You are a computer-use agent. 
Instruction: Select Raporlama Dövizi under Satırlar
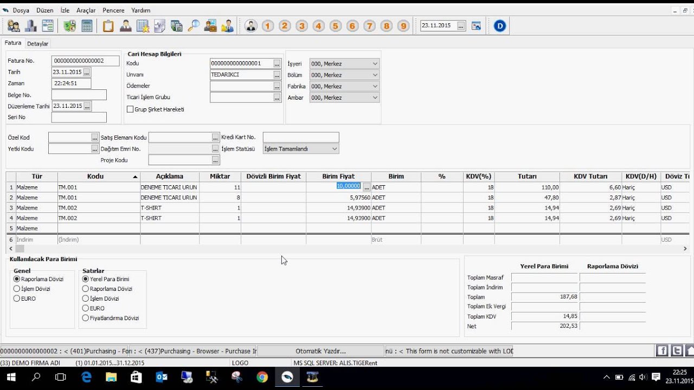[x=86, y=289]
